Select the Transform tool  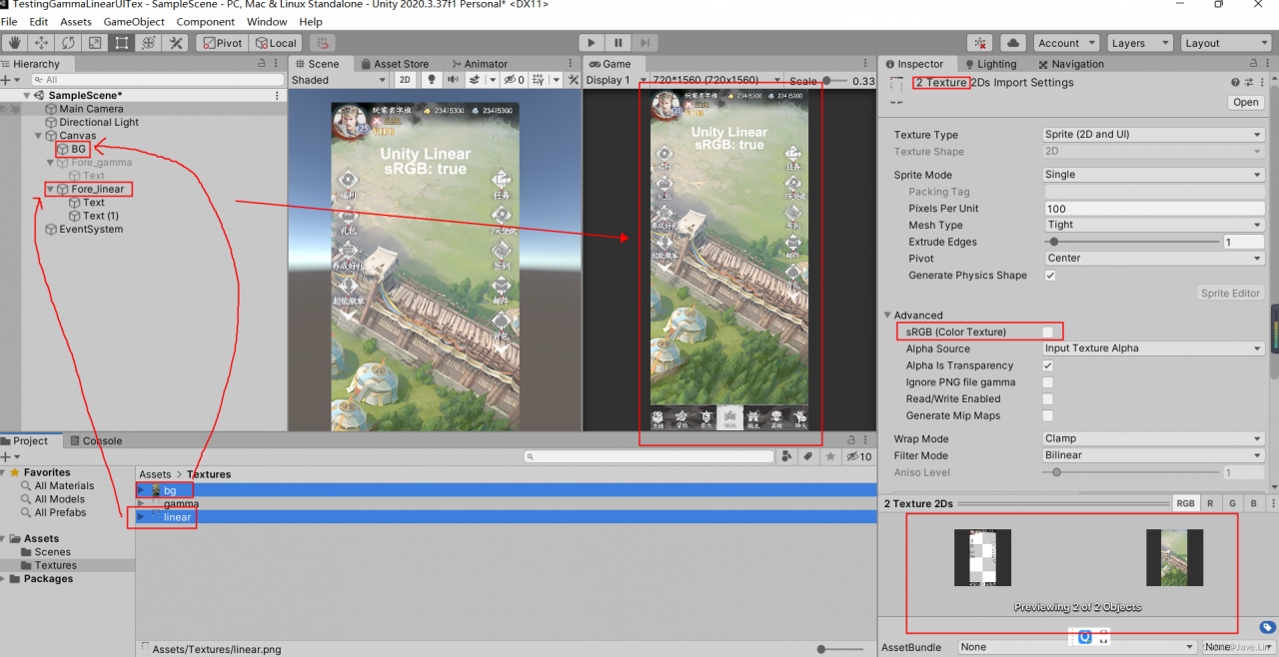coord(149,43)
